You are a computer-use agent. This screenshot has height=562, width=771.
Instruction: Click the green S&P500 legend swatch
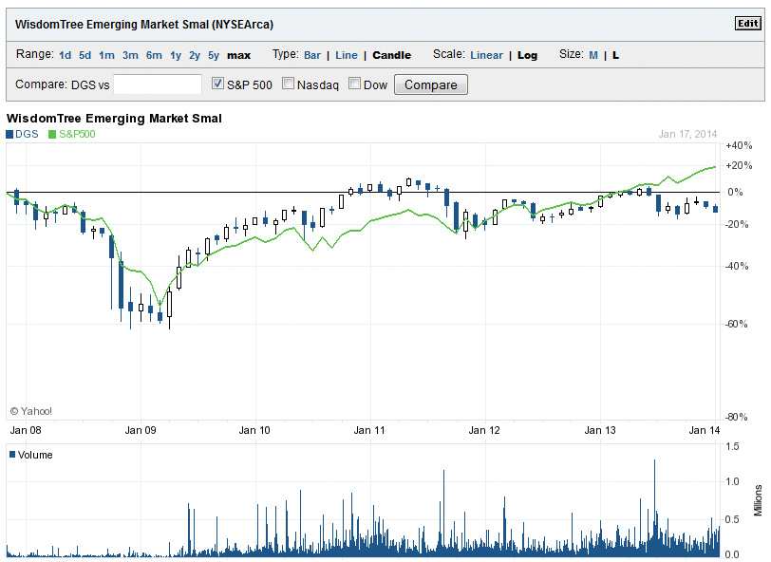click(52, 134)
